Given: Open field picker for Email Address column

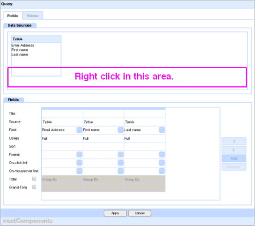Looking at the screenshot, I should point(79,130).
